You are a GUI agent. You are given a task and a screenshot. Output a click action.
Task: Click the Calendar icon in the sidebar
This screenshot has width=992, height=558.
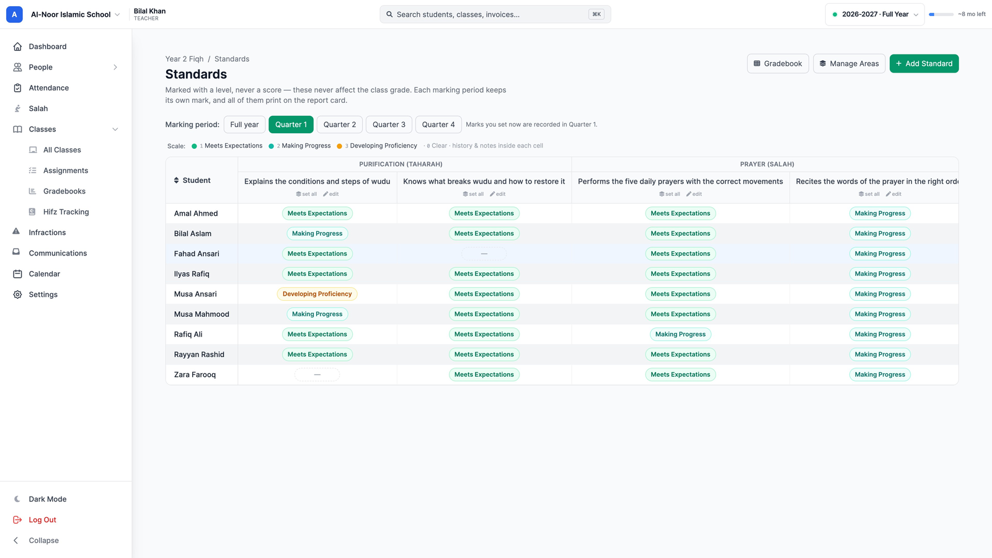pos(17,274)
